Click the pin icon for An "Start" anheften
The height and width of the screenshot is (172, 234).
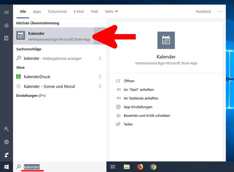pos(118,90)
